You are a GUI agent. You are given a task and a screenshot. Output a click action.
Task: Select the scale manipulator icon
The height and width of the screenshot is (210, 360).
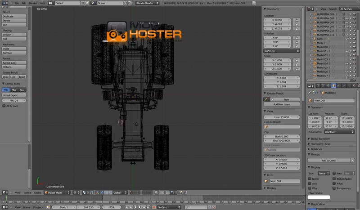click(110, 192)
